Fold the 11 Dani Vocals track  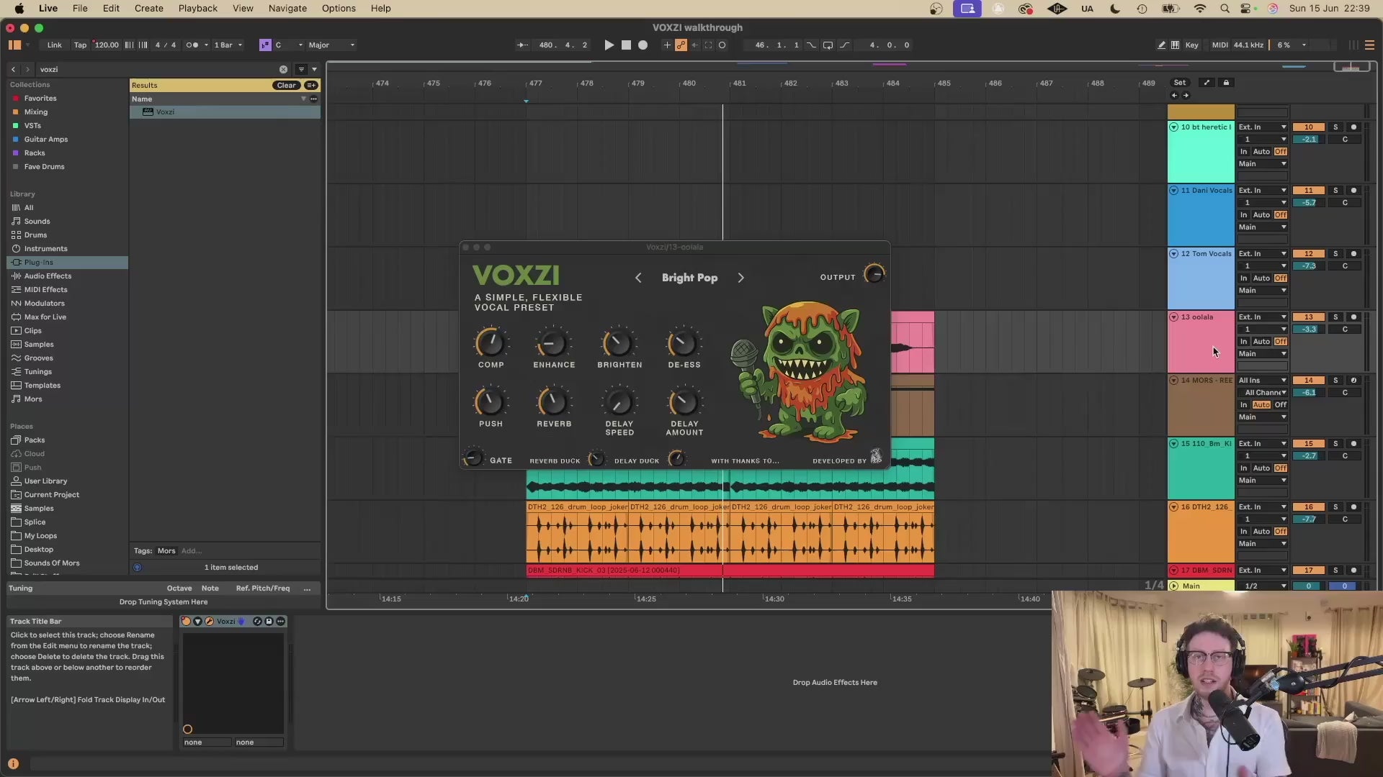tap(1174, 191)
